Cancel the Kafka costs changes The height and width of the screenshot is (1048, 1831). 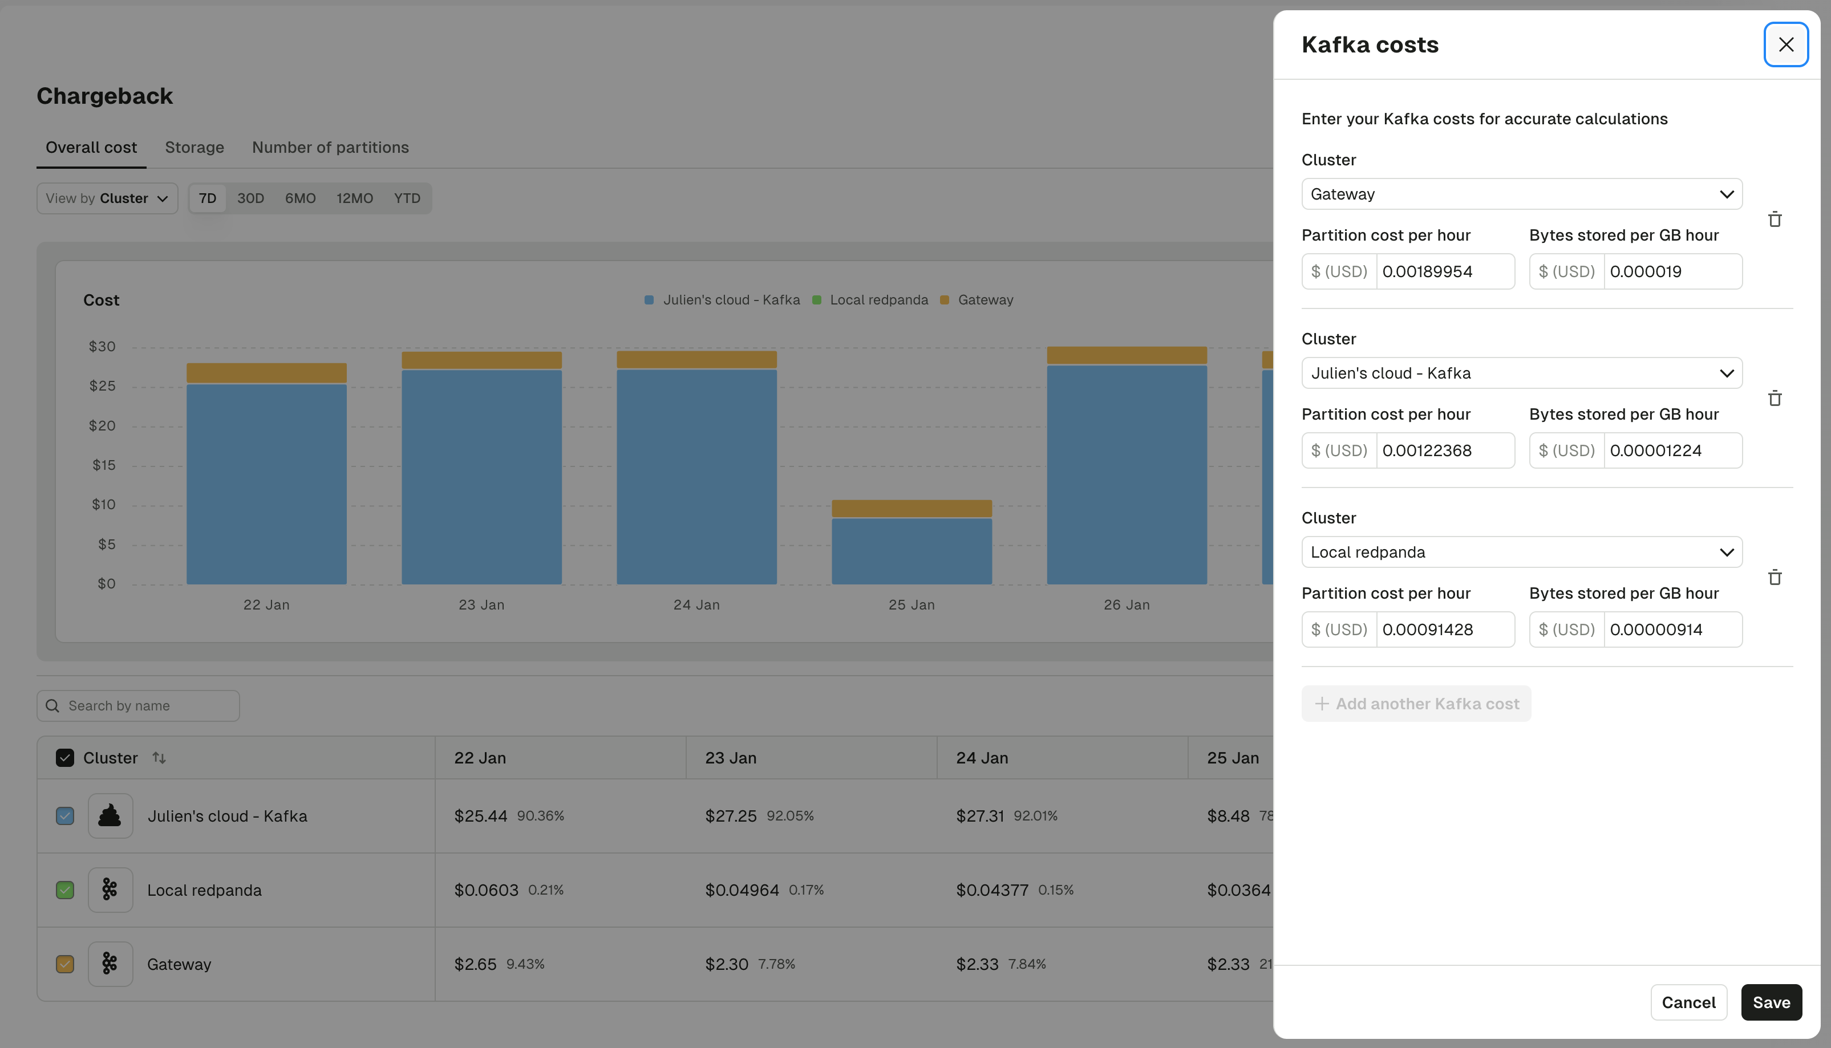(x=1689, y=1002)
